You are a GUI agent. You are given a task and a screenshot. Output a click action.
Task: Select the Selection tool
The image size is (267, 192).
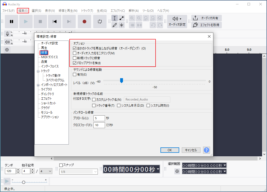(x=115, y=18)
